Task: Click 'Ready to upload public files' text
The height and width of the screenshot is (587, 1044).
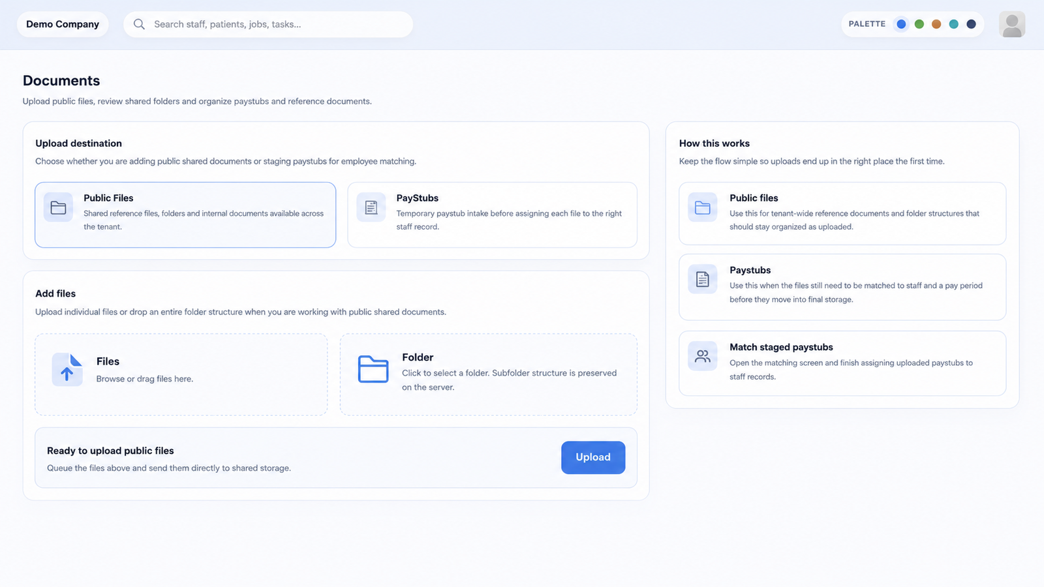Action: 110,451
